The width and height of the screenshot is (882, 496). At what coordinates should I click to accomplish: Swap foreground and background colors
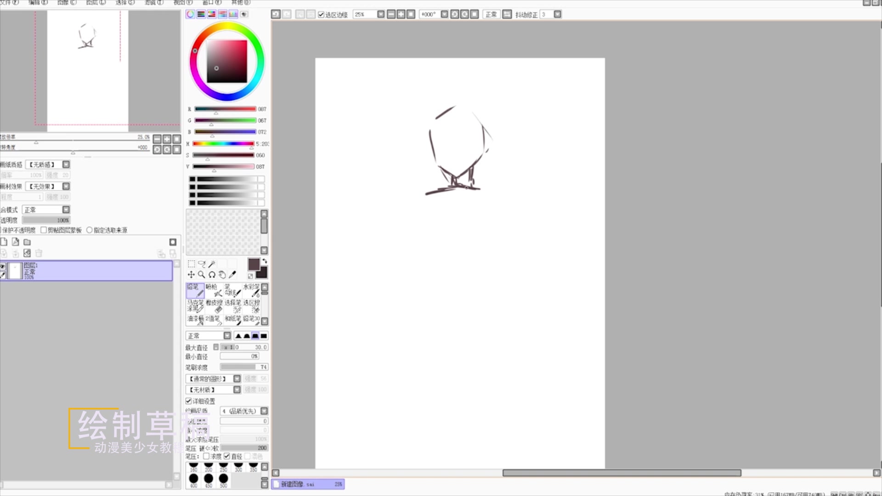pyautogui.click(x=264, y=261)
